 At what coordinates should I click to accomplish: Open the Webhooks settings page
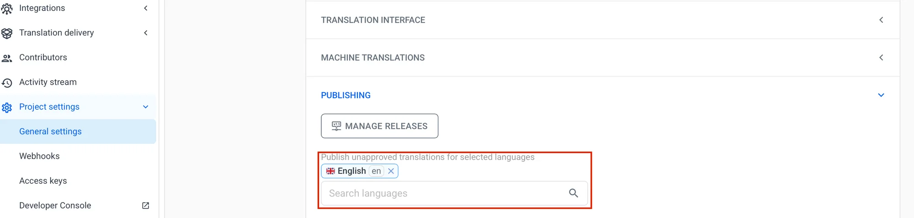(x=39, y=156)
